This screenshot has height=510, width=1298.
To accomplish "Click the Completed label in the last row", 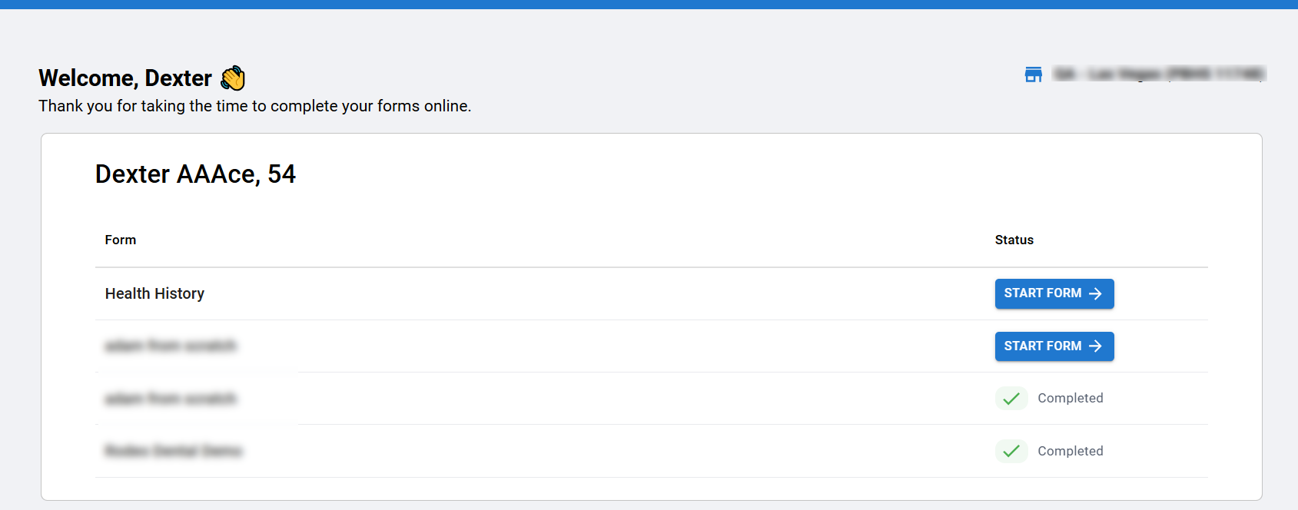I will [x=1070, y=451].
